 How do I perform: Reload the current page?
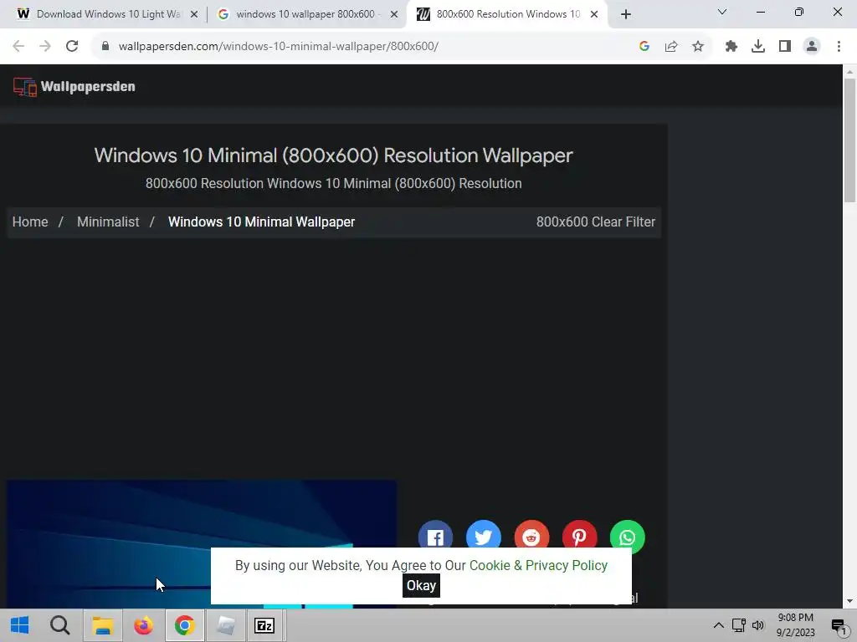72,47
